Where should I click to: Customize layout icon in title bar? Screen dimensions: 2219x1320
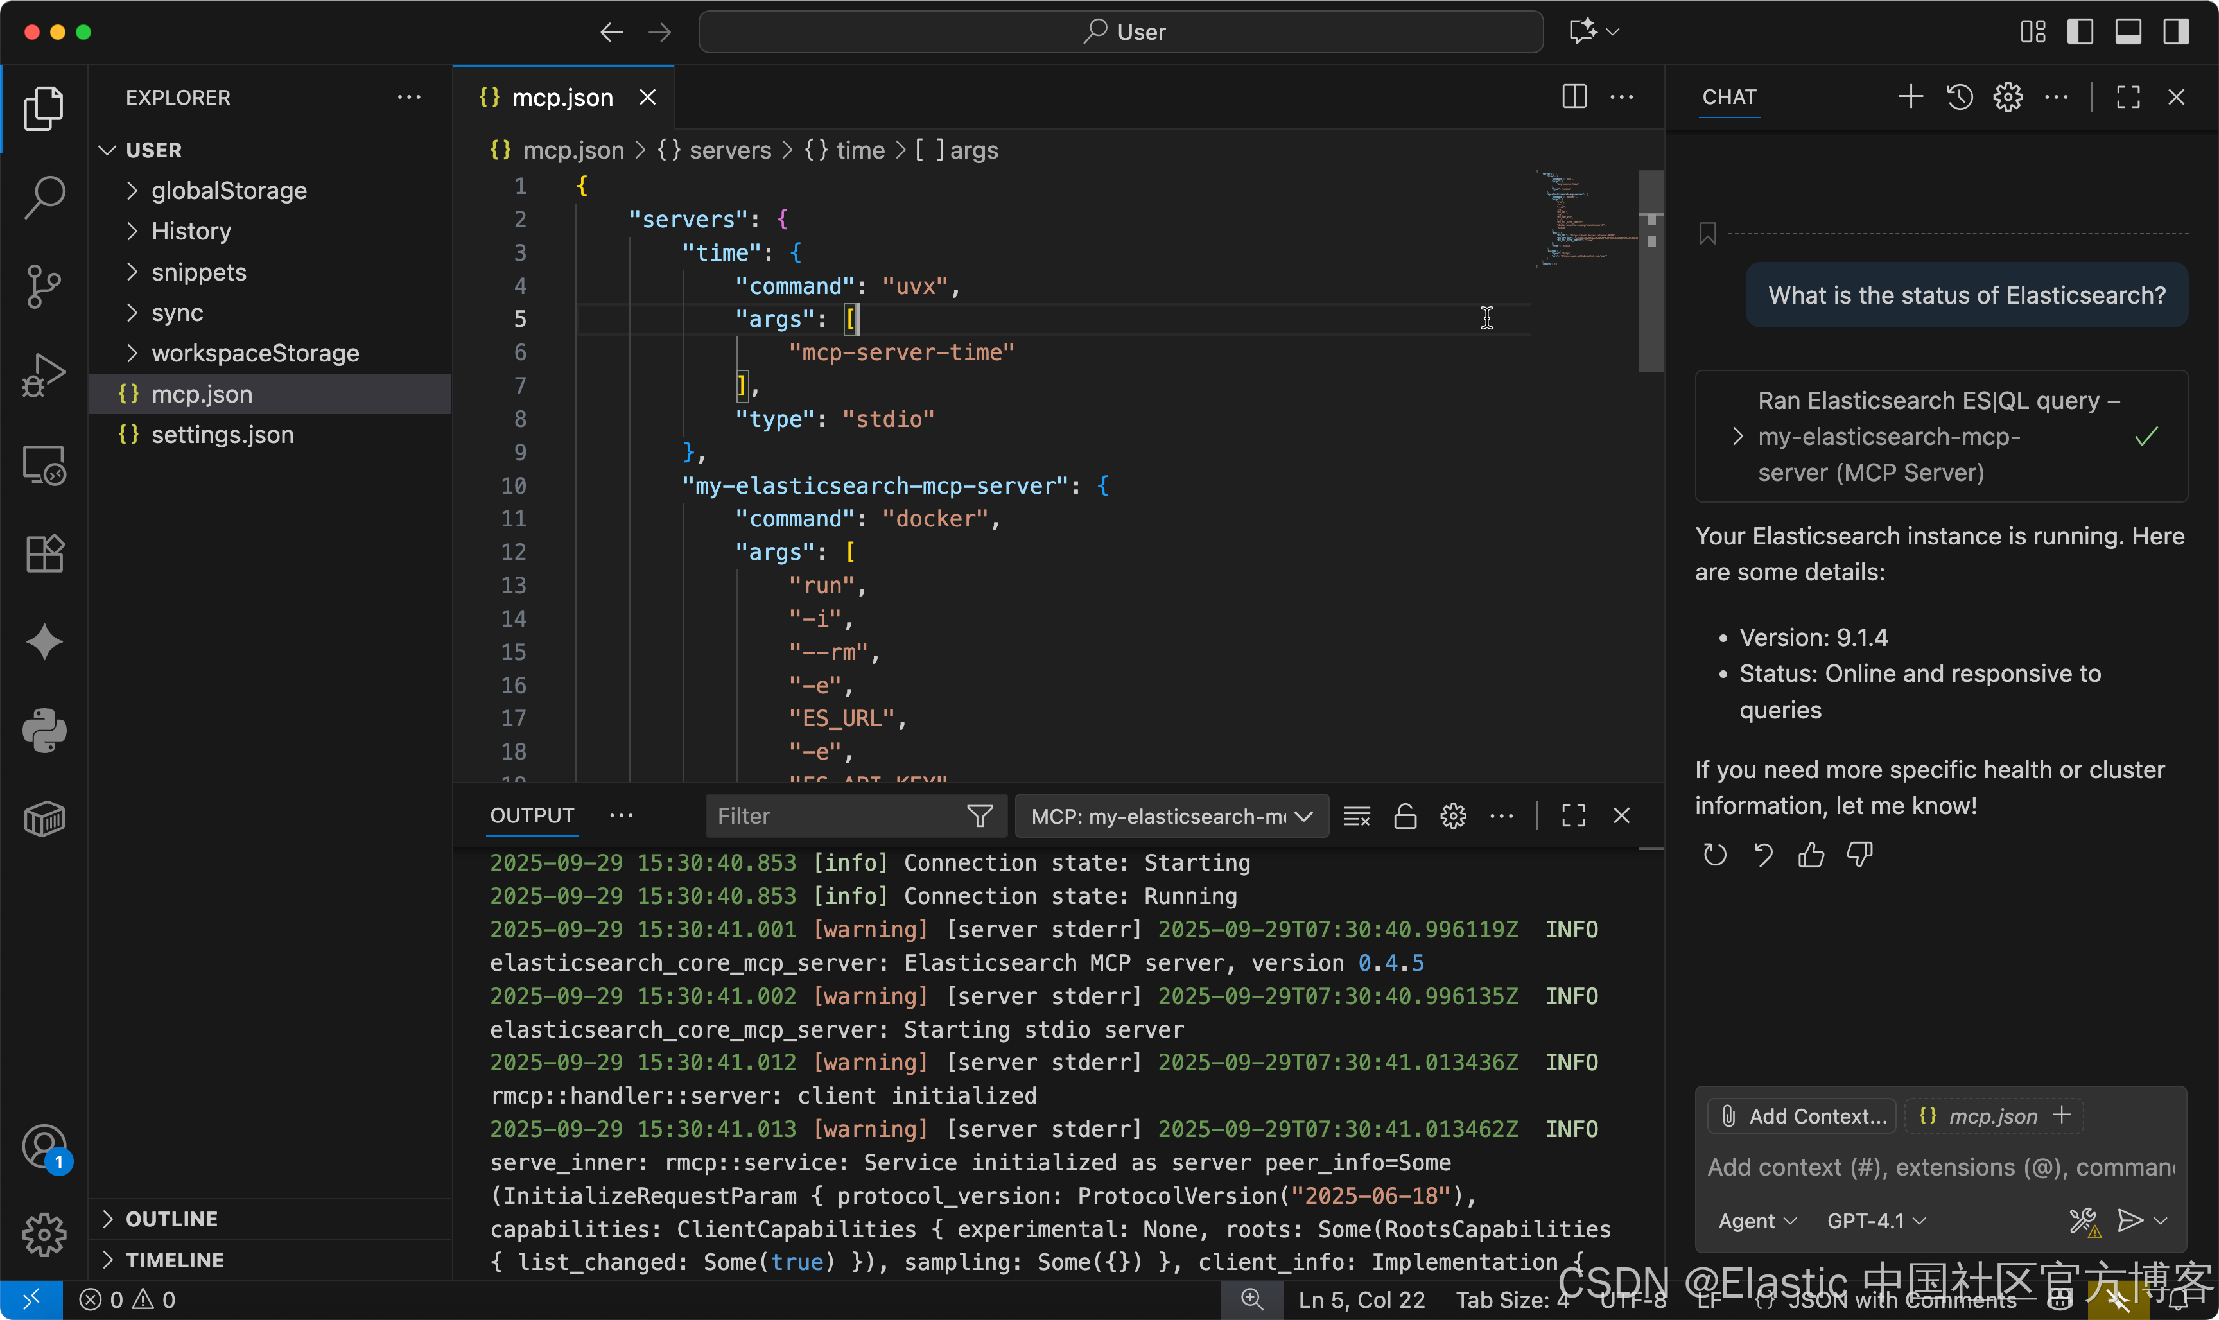[2033, 32]
